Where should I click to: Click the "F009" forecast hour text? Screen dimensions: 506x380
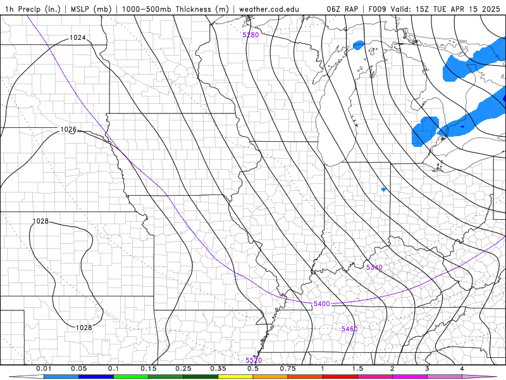click(x=377, y=9)
